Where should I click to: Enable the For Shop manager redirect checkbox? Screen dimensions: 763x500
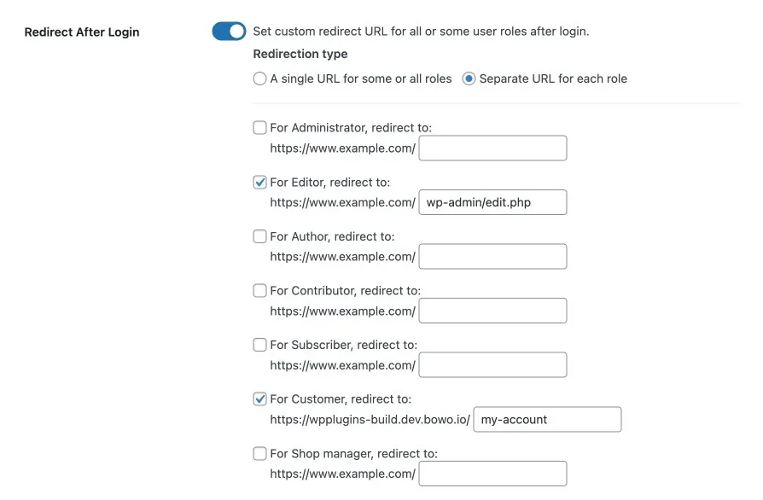click(x=259, y=453)
